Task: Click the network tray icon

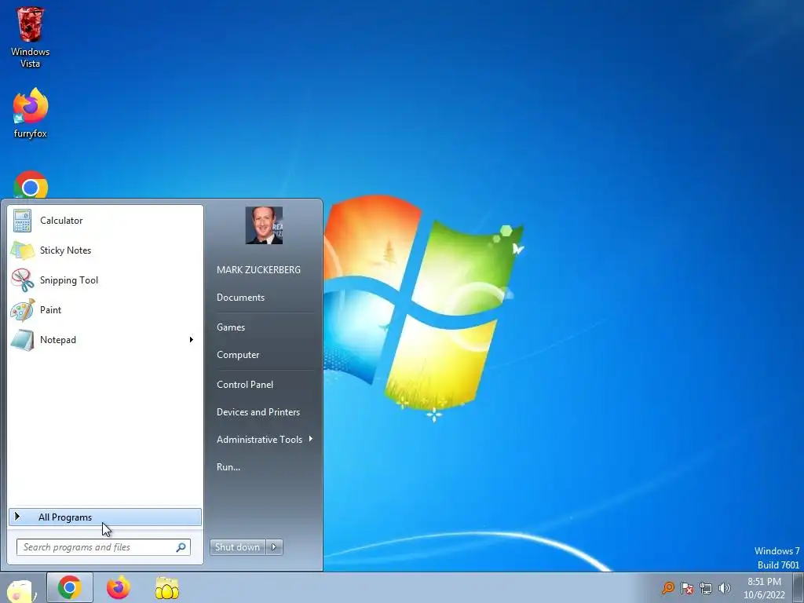Action: [706, 588]
